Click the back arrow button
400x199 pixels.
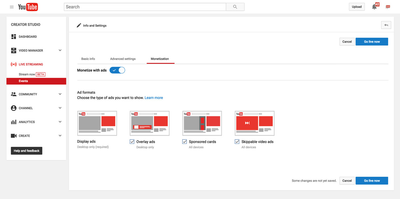[x=386, y=25]
